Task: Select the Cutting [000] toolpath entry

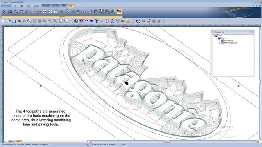Action: click(228, 40)
